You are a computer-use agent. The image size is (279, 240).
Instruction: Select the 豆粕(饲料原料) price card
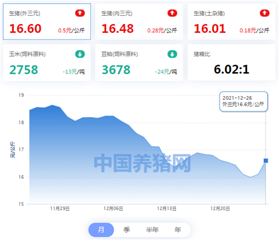pos(139,63)
